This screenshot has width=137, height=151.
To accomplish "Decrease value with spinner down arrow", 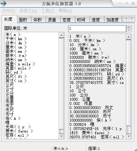I will [x=129, y=30].
